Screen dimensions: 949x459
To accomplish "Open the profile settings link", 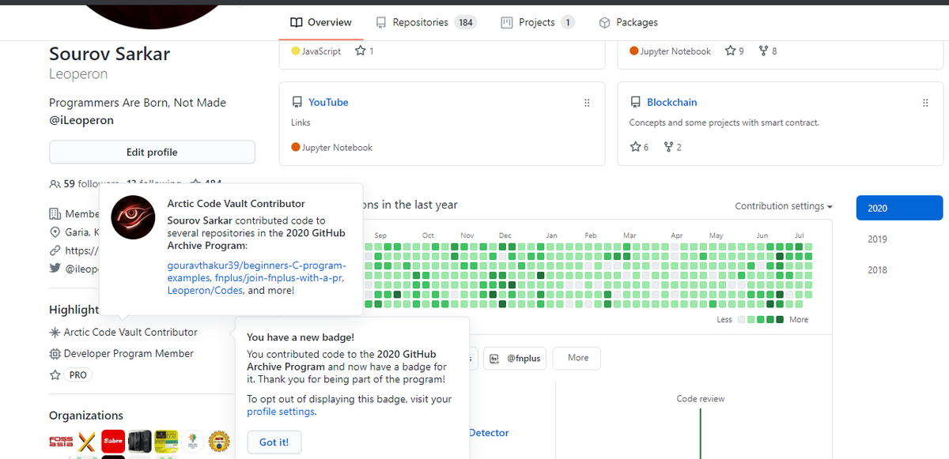I will tap(281, 412).
